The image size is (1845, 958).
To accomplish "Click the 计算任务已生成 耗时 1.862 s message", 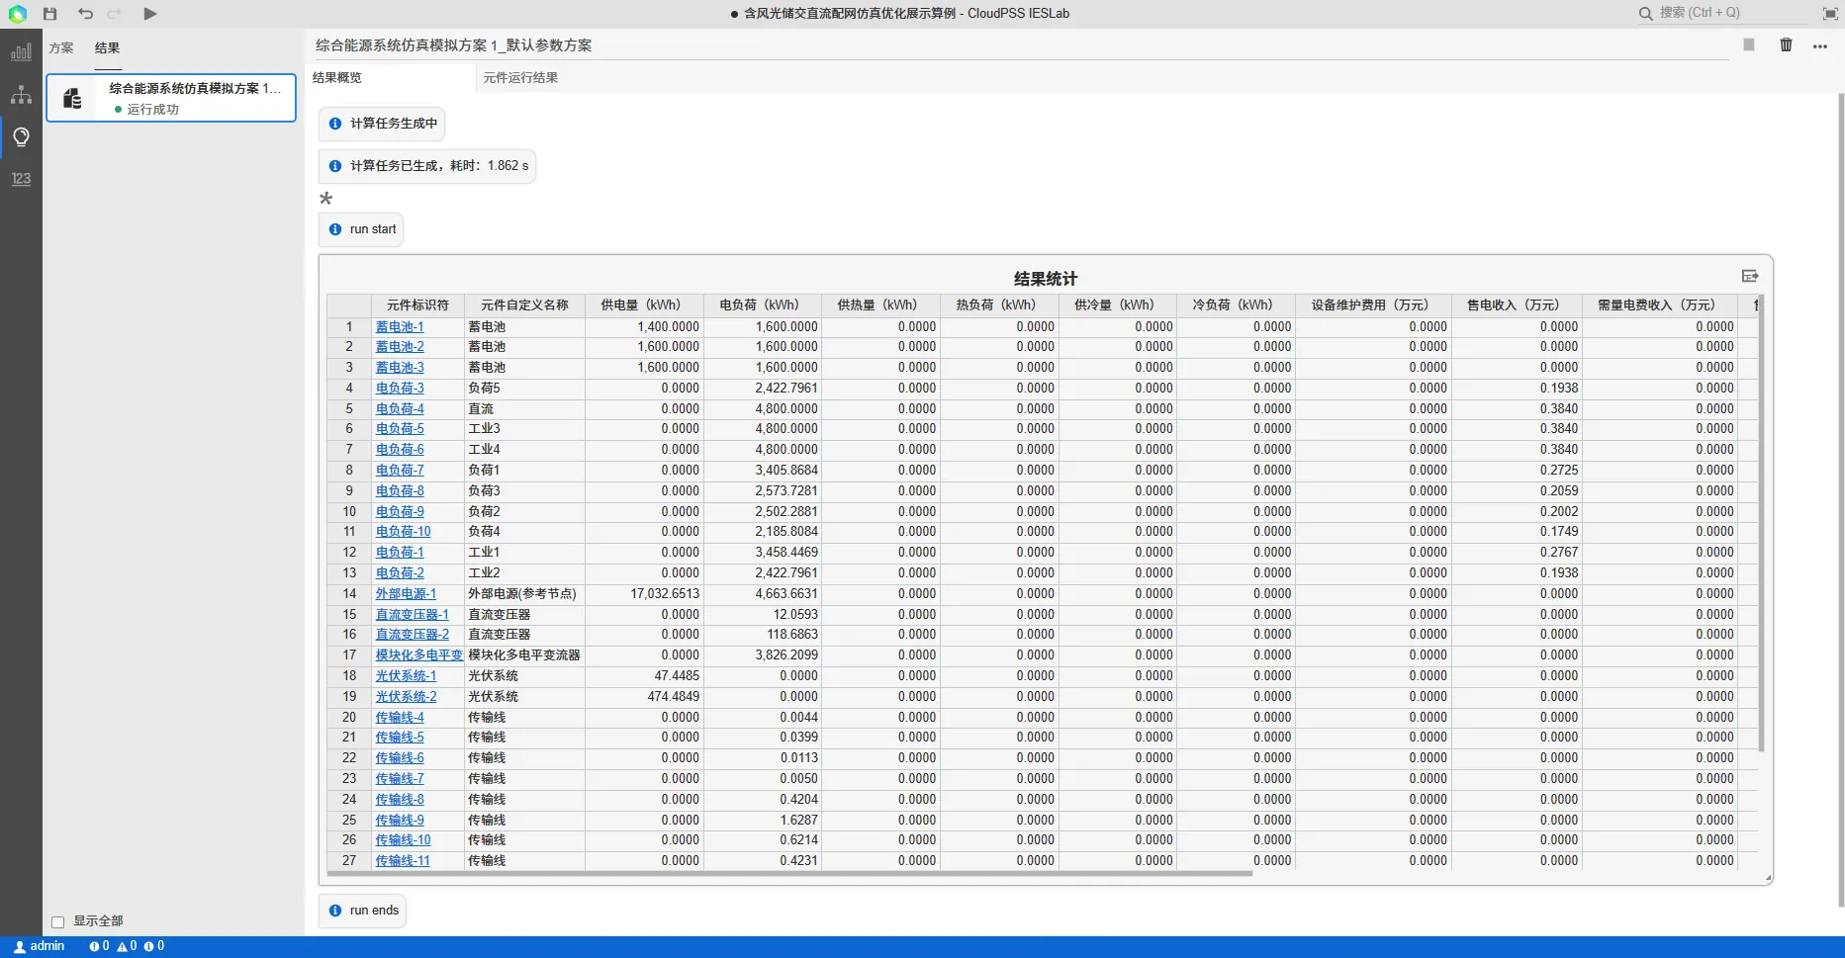I will [427, 166].
